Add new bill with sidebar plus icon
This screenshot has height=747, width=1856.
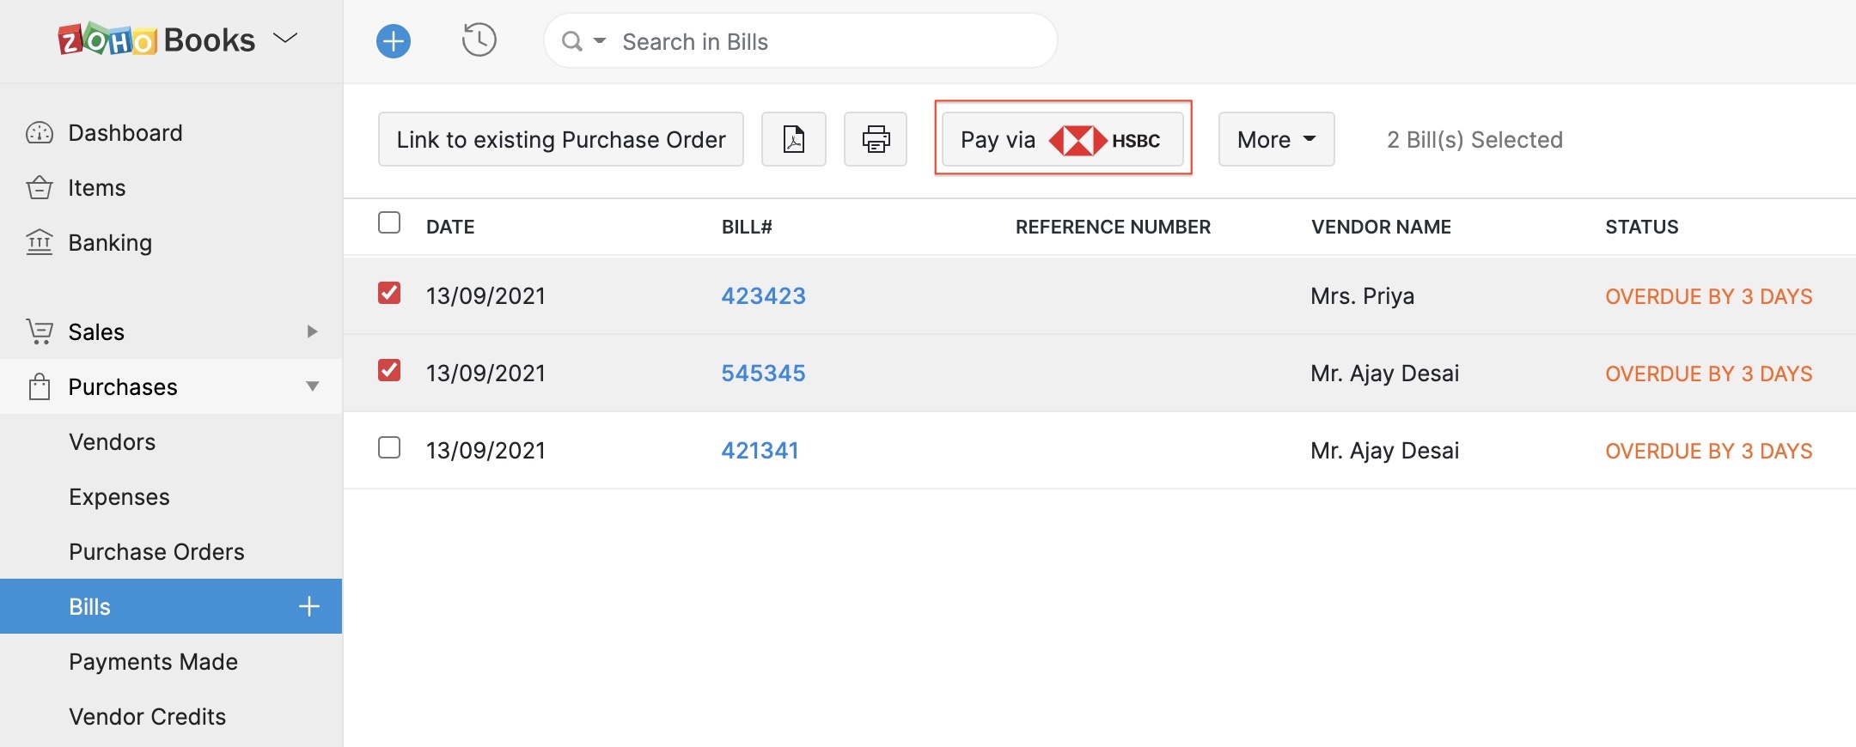(309, 607)
